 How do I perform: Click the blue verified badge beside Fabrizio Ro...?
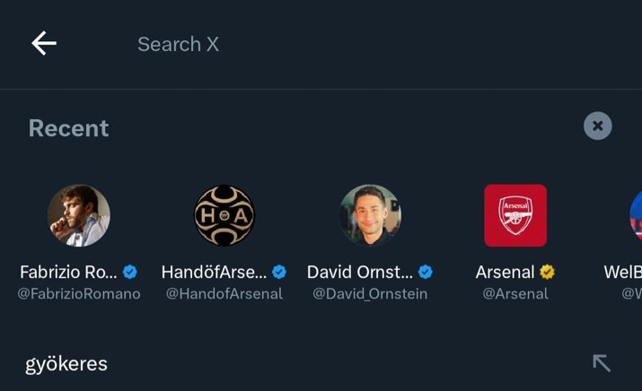130,272
